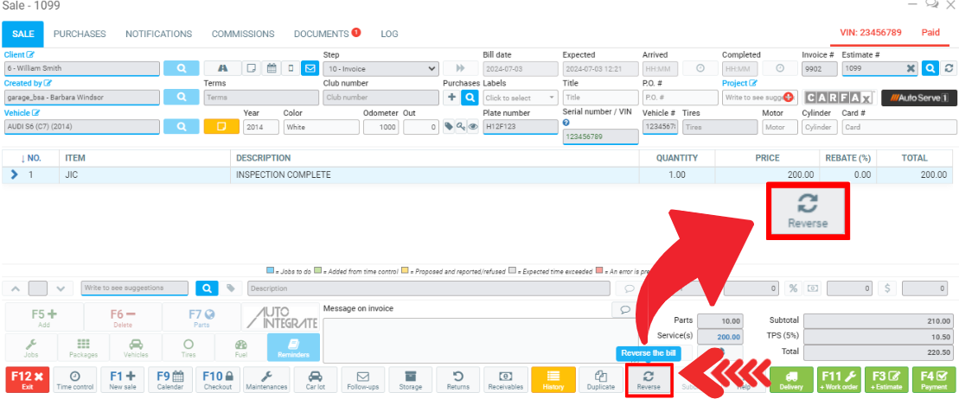Click the Purchases plus icon
The width and height of the screenshot is (959, 399).
point(451,98)
